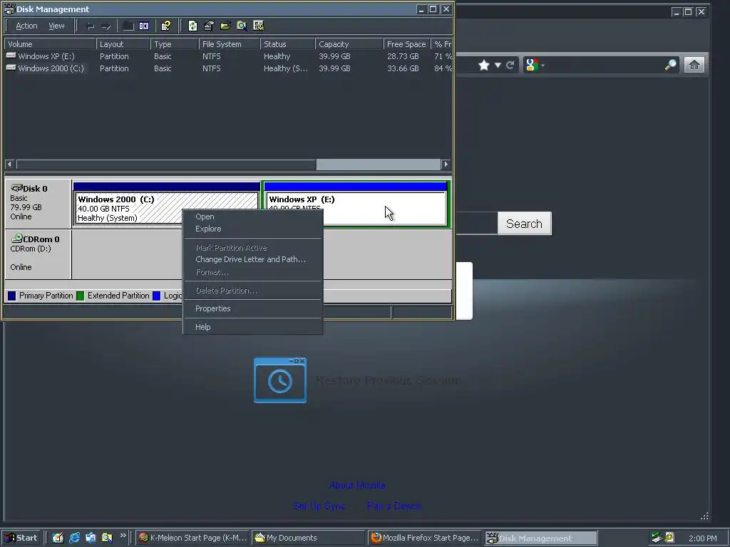Screen dimensions: 730x547
Task: Select the CDRom 0 label panel
Action: [38, 254]
